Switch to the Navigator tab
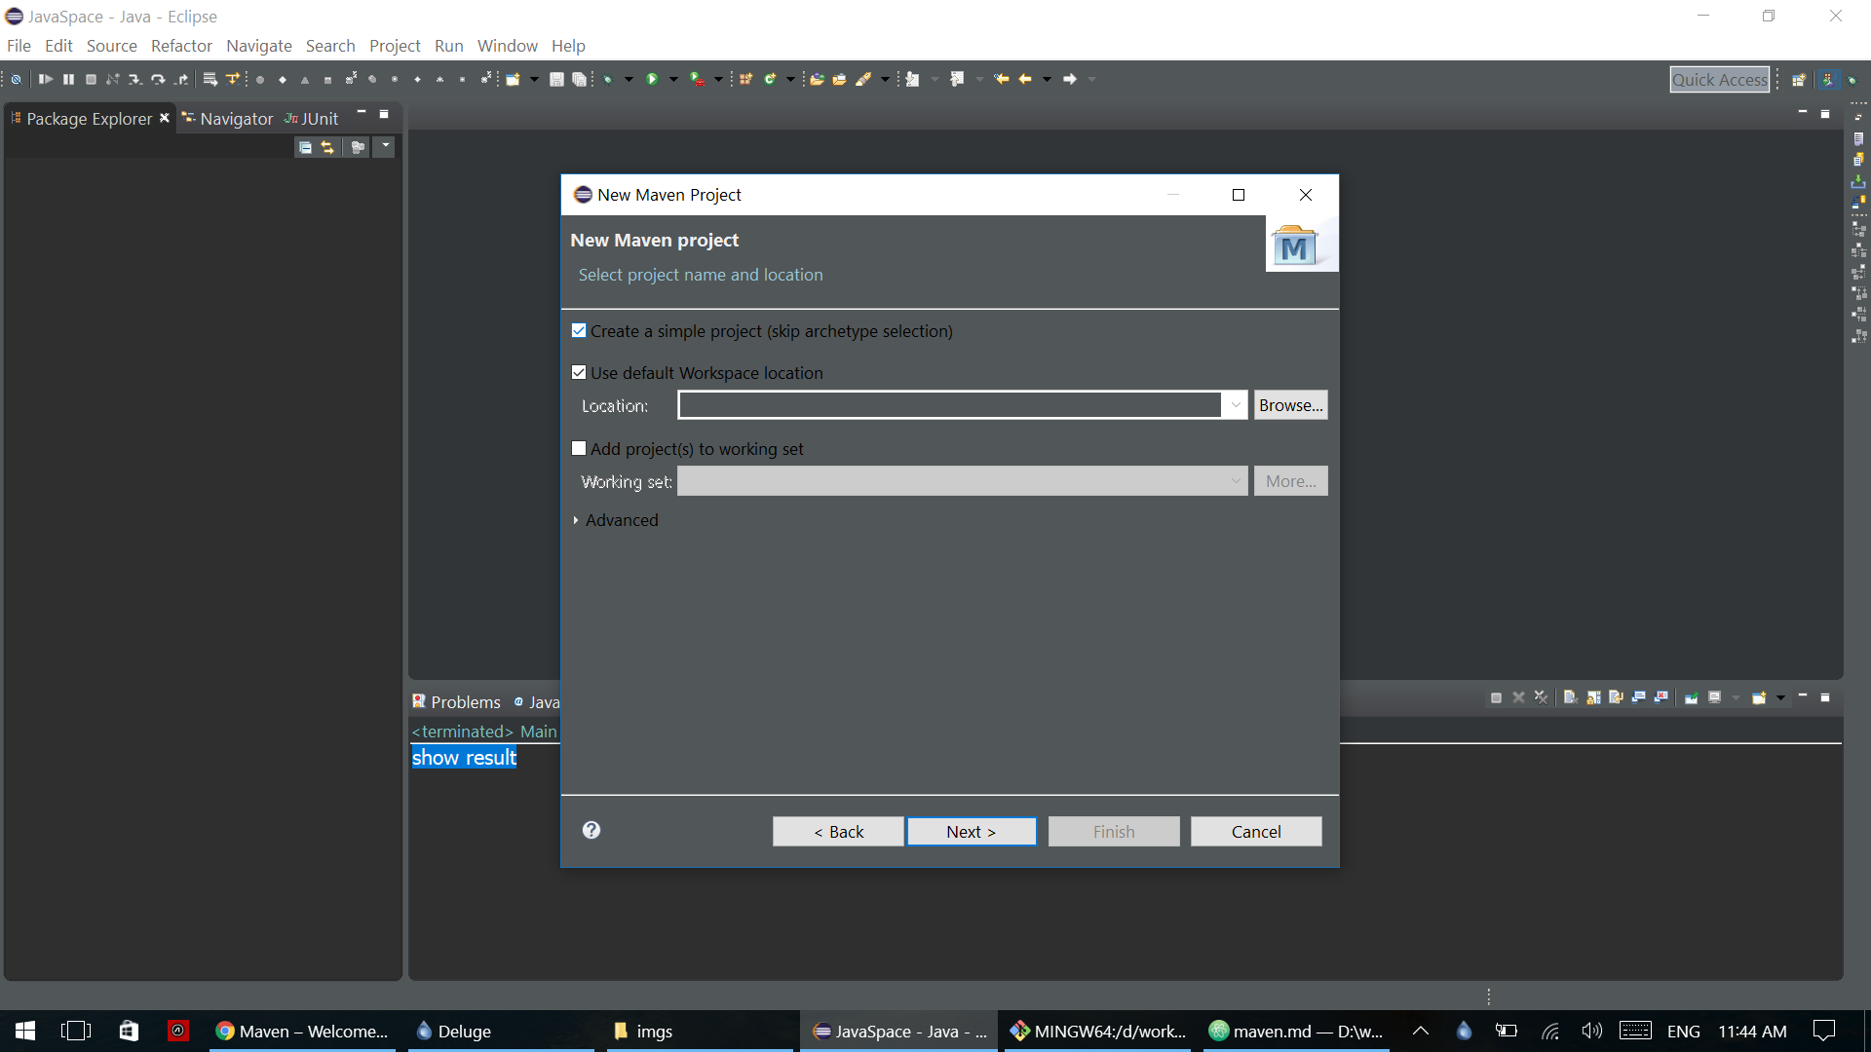Viewport: 1871px width, 1052px height. 228,119
